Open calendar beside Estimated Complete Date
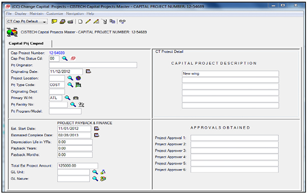 coord(97,135)
